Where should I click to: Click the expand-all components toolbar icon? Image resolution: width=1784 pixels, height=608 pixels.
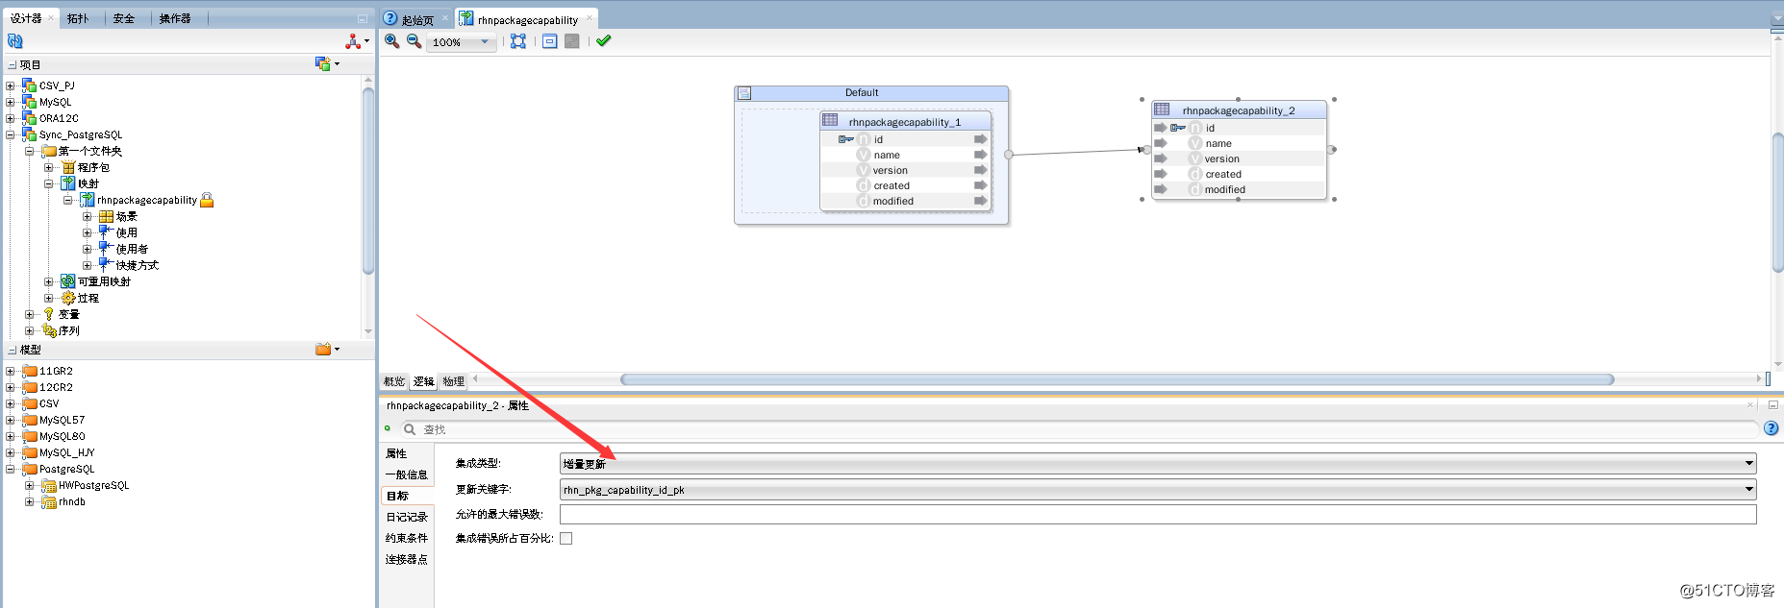click(x=550, y=41)
